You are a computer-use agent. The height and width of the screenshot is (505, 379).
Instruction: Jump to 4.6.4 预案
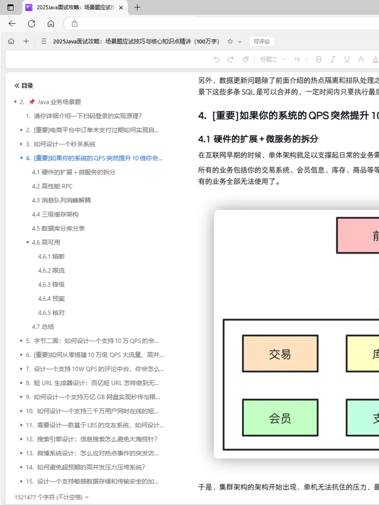click(x=52, y=298)
